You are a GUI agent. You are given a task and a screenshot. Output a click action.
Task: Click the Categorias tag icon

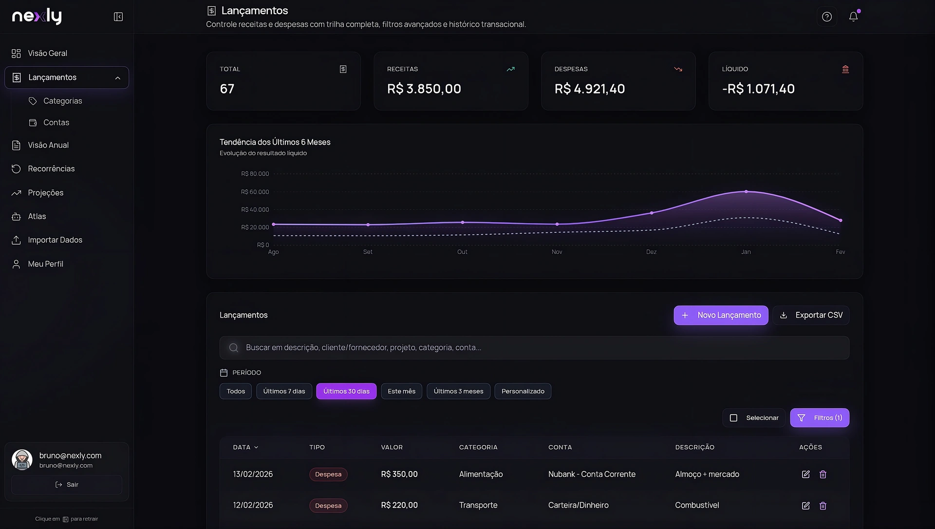click(x=33, y=101)
